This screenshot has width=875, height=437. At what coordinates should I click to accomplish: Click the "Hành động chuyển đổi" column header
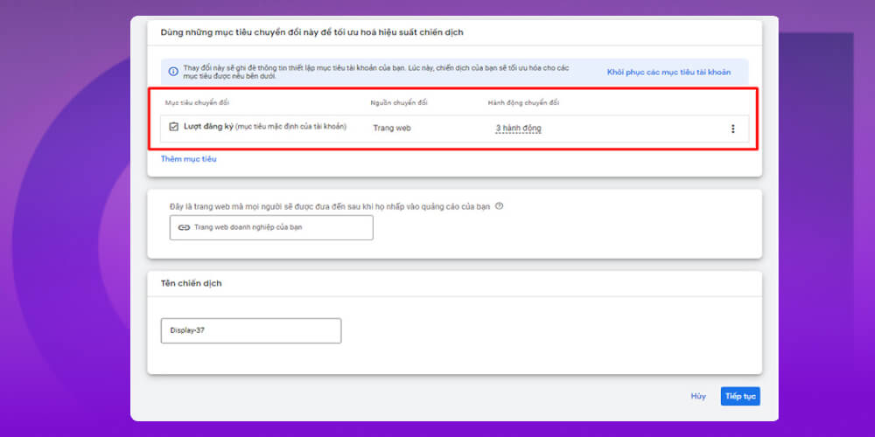coord(523,102)
